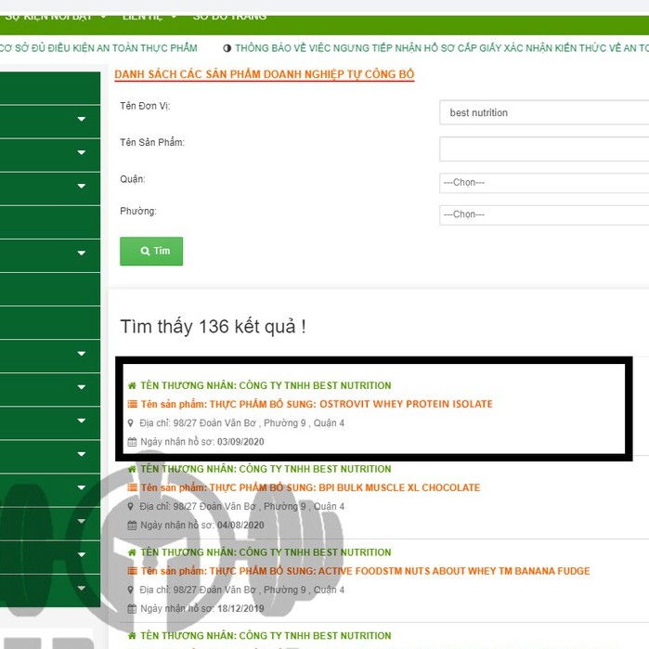The image size is (649, 649).
Task: Click home icon of NUTS ABOUT WHEY result
Action: (x=132, y=552)
